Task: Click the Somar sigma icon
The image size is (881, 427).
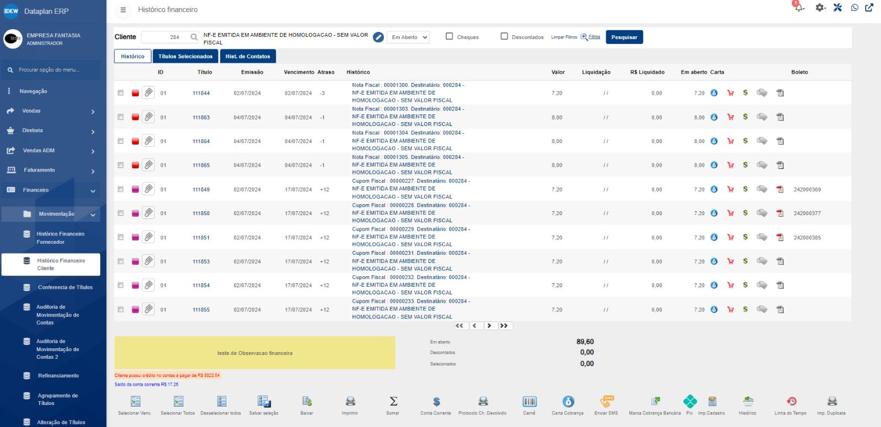Action: pyautogui.click(x=393, y=402)
